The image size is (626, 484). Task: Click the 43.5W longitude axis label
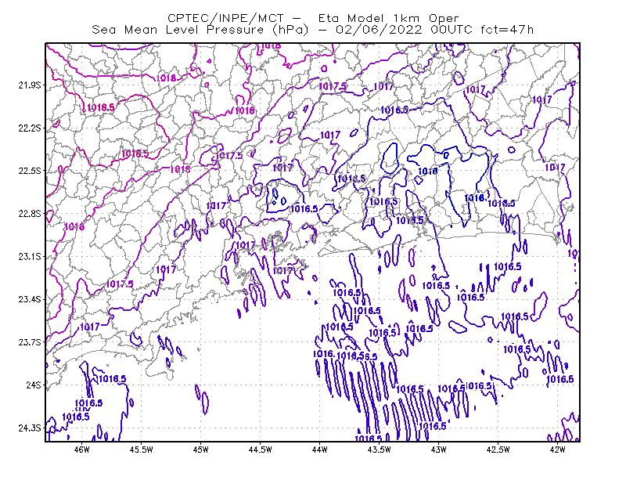click(x=380, y=450)
